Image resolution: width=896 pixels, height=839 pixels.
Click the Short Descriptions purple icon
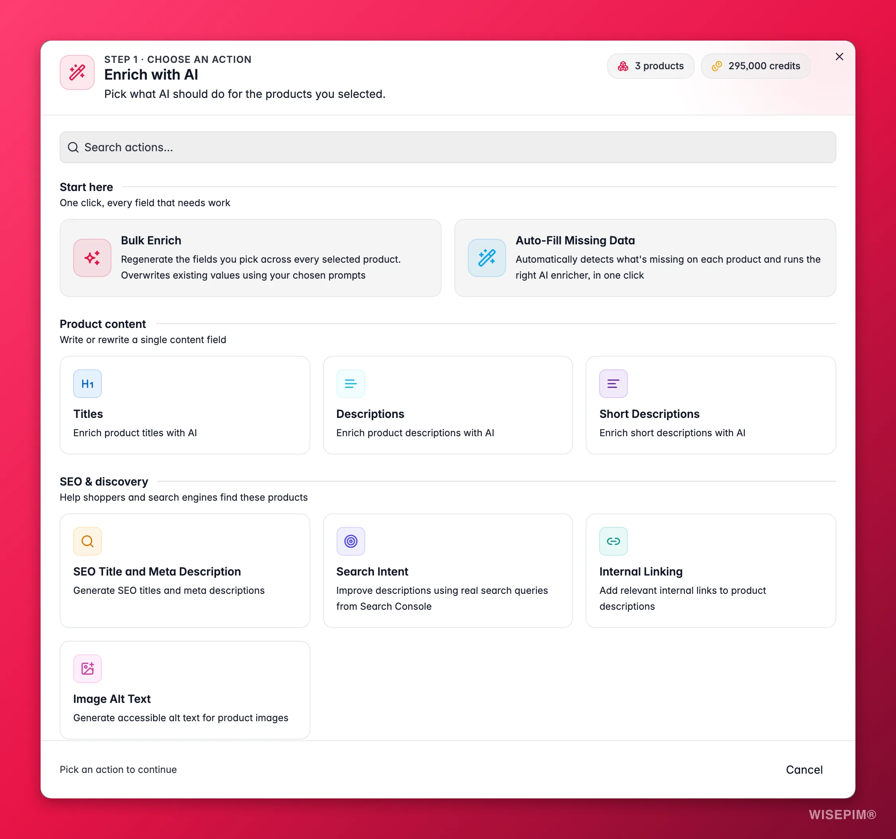click(x=614, y=384)
